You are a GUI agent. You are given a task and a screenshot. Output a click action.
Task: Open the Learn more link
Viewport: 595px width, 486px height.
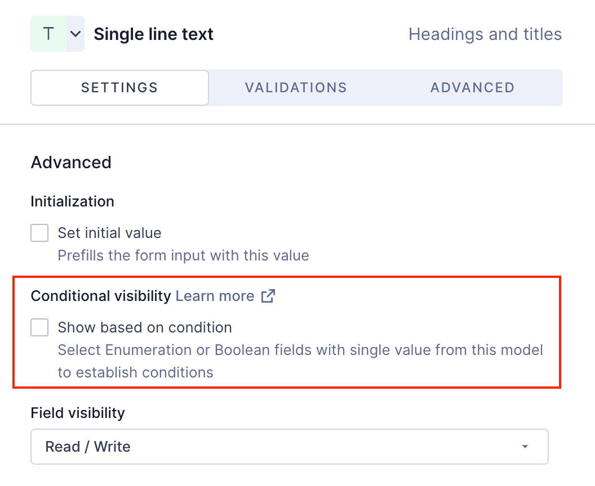[215, 295]
